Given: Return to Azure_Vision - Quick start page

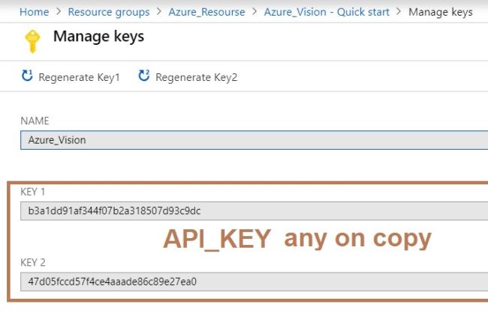Looking at the screenshot, I should tap(327, 12).
